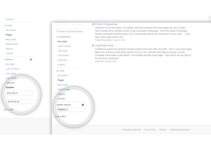Screen dimensions: 211x150
Task: Click the 2016-09-01 start date field
Action: (19, 93)
